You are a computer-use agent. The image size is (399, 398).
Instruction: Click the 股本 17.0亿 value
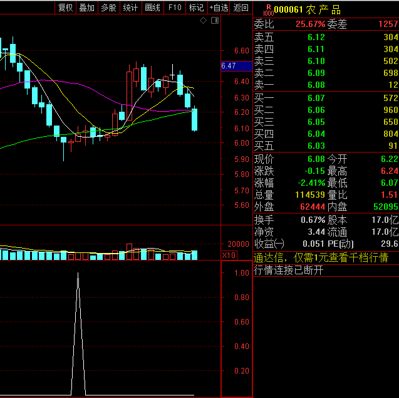[x=385, y=220]
